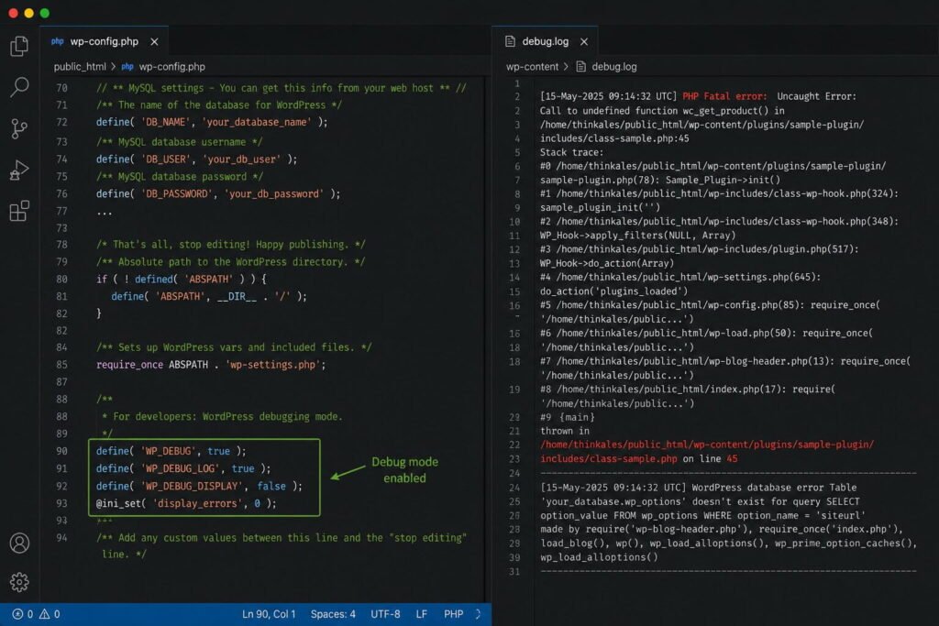Change line ending via LF status item
The width and height of the screenshot is (939, 626).
coord(422,614)
